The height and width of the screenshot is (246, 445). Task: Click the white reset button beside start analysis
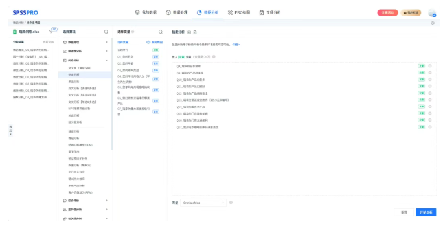(x=404, y=212)
